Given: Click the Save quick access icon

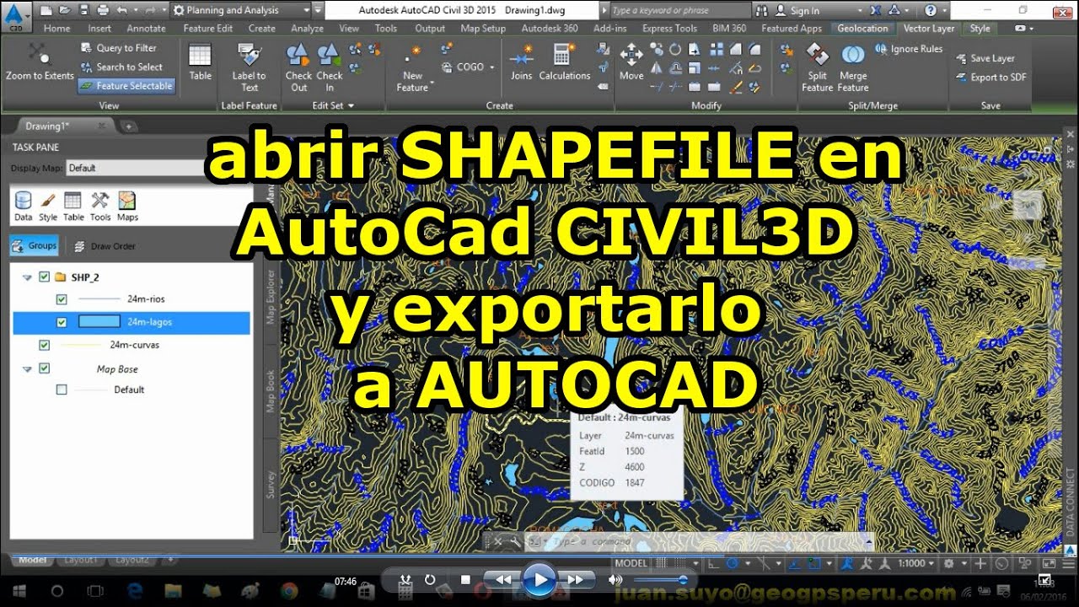Looking at the screenshot, I should (x=83, y=10).
